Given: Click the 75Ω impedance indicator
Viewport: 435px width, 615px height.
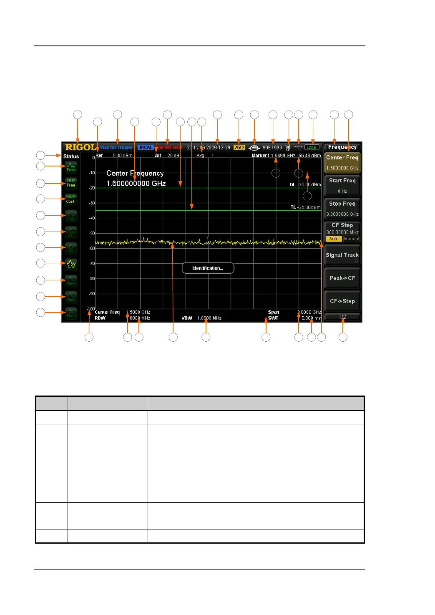Looking at the screenshot, I should pyautogui.click(x=239, y=147).
